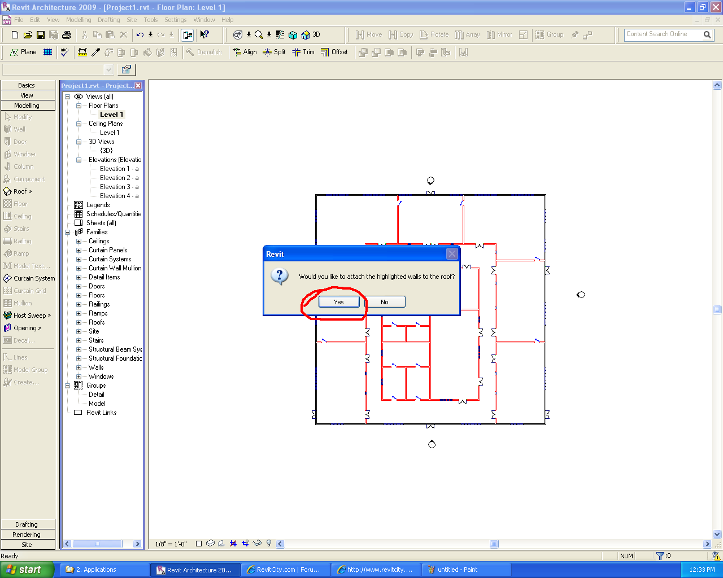Switch to the Drafting design bar tab
The height and width of the screenshot is (578, 723).
[27, 524]
